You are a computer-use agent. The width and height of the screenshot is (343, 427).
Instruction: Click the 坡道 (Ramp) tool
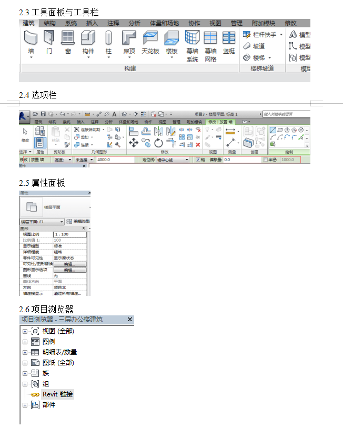(254, 46)
